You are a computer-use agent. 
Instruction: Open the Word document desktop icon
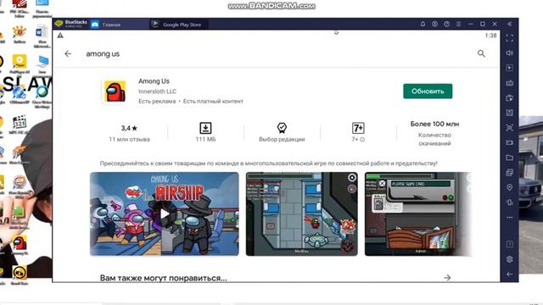pyautogui.click(x=42, y=36)
